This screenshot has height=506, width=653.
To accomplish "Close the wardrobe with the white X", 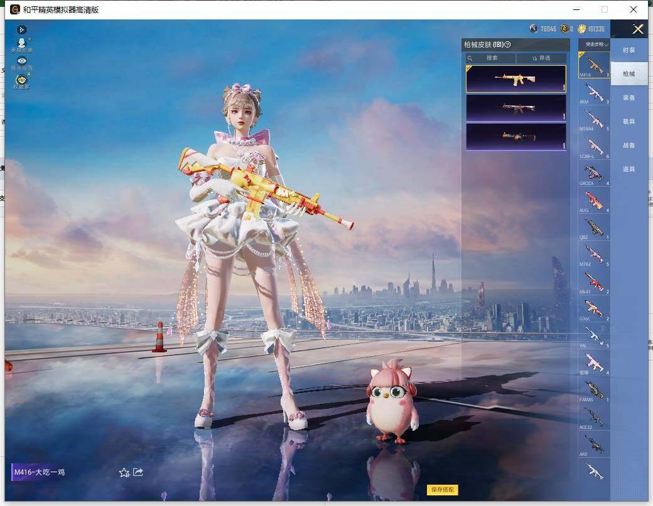I will click(637, 29).
